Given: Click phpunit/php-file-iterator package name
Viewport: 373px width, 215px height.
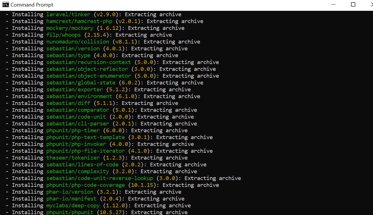Looking at the screenshot, I should (x=86, y=151).
